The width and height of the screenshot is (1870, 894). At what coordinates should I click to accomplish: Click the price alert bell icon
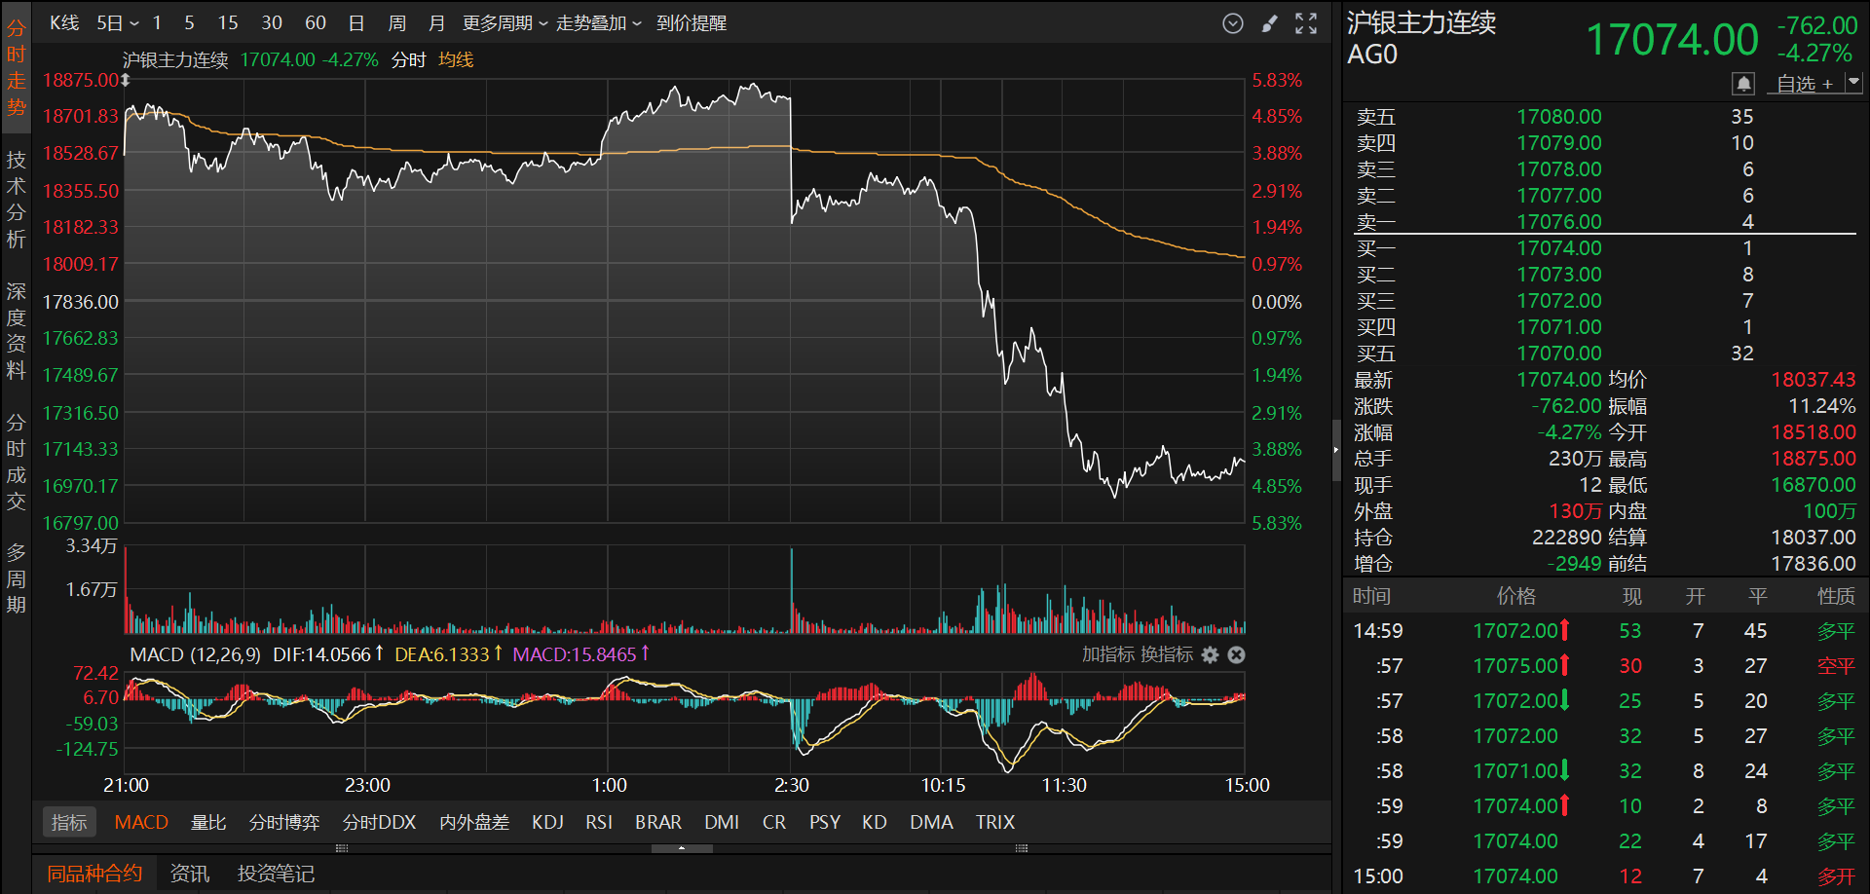coord(1743,84)
